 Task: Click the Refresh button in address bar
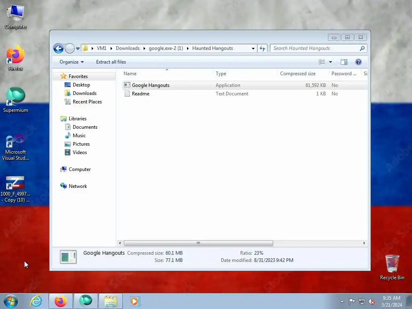pyautogui.click(x=262, y=48)
